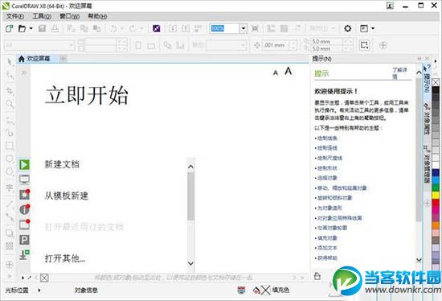442x301 pixels.
Task: Expand the 光标位置 status bar arrow
Action: point(39,290)
